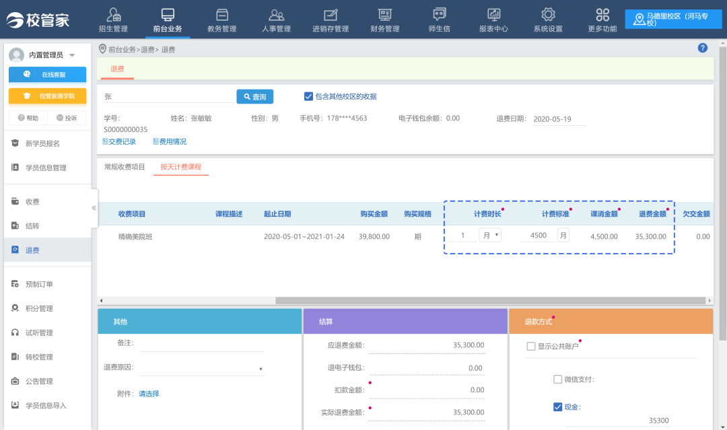Viewport: 727px width, 430px height.
Task: Go to 财务管理 module icon
Action: pyautogui.click(x=385, y=15)
